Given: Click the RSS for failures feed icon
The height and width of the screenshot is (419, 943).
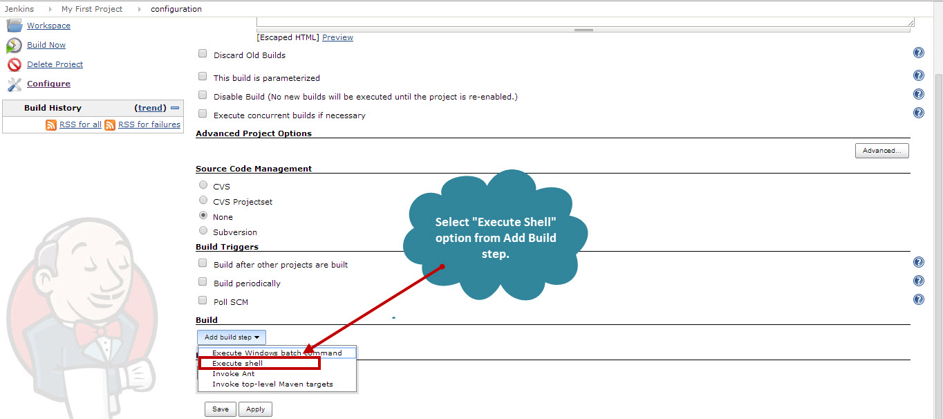Looking at the screenshot, I should click(110, 125).
